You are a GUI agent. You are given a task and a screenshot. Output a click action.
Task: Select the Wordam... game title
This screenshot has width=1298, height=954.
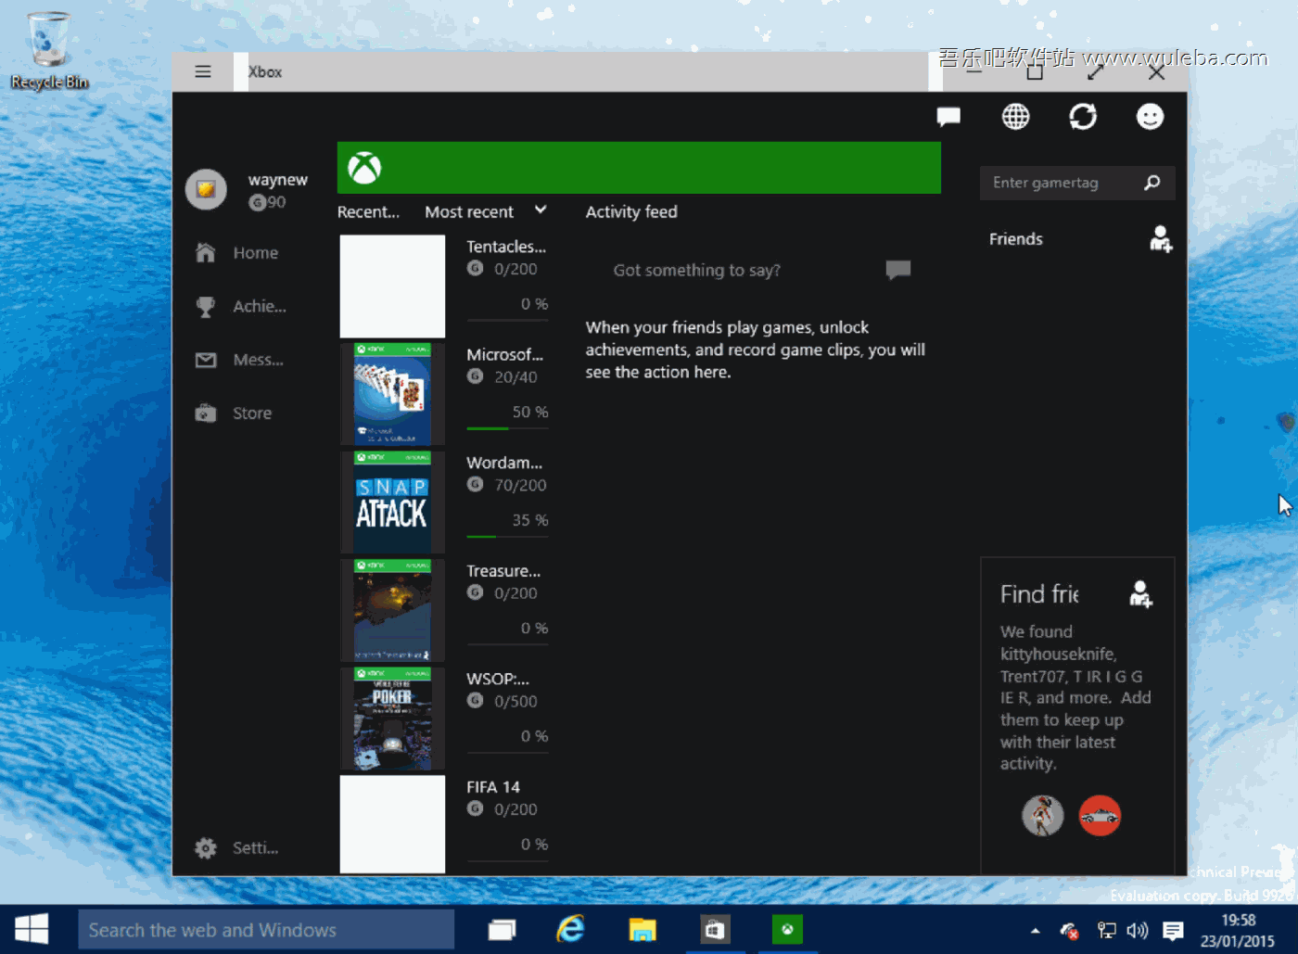tap(504, 463)
